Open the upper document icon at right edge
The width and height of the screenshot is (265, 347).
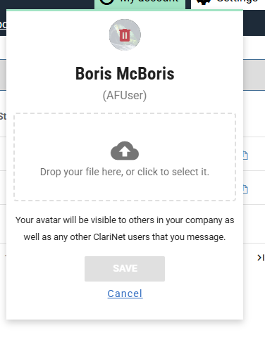coord(245,156)
